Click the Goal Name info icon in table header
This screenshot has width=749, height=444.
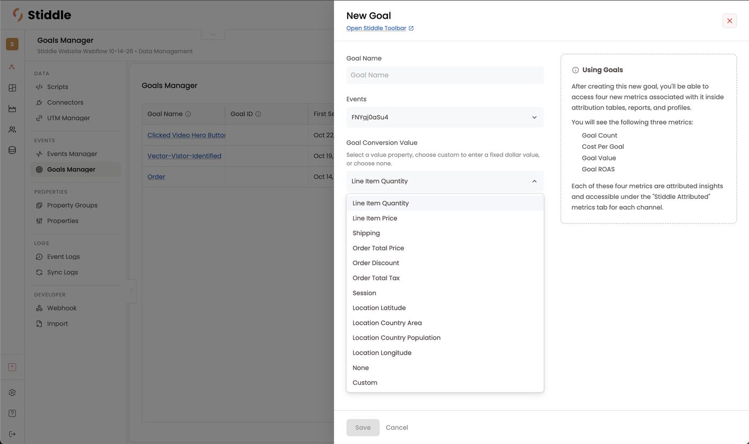point(188,114)
